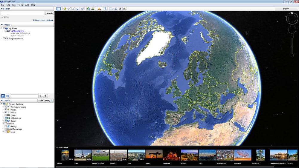Click the Email envelope toolbar icon
The height and width of the screenshot is (168, 299).
(x=111, y=9)
